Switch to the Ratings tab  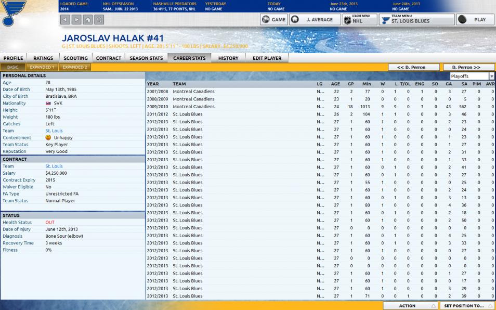coord(43,58)
